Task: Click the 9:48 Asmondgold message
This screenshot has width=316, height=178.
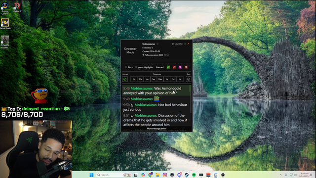Action: (x=156, y=90)
